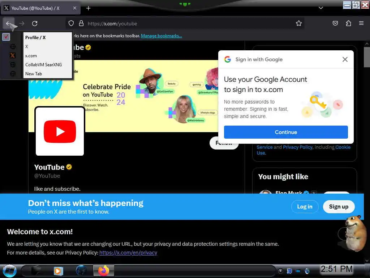Expand the list all tabs chevron

[321, 8]
